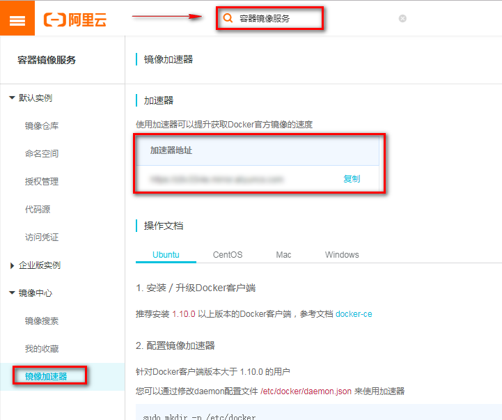
Task: Click the /etc/docker/daemon.json path text
Action: pyautogui.click(x=306, y=391)
